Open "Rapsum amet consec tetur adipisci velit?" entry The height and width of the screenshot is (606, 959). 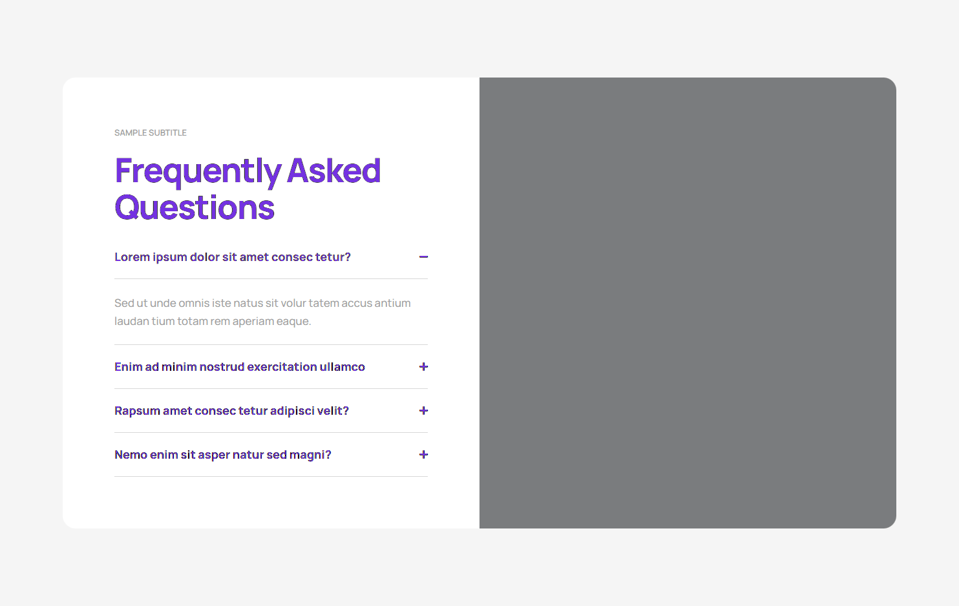pos(231,410)
